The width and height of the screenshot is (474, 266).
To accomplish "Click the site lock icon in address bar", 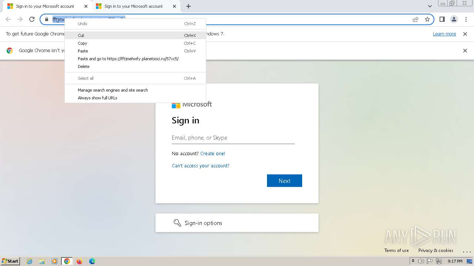I will tap(47, 19).
